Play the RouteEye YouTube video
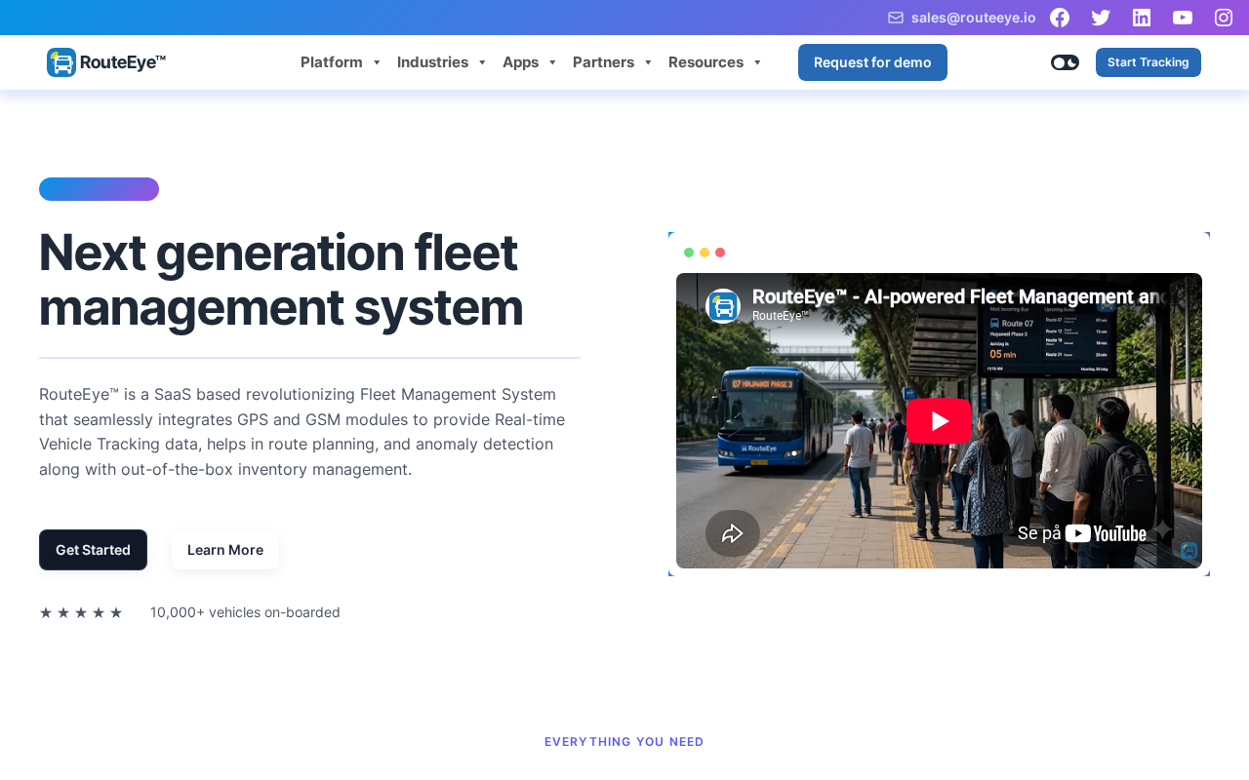The height and width of the screenshot is (780, 1249). click(x=939, y=421)
